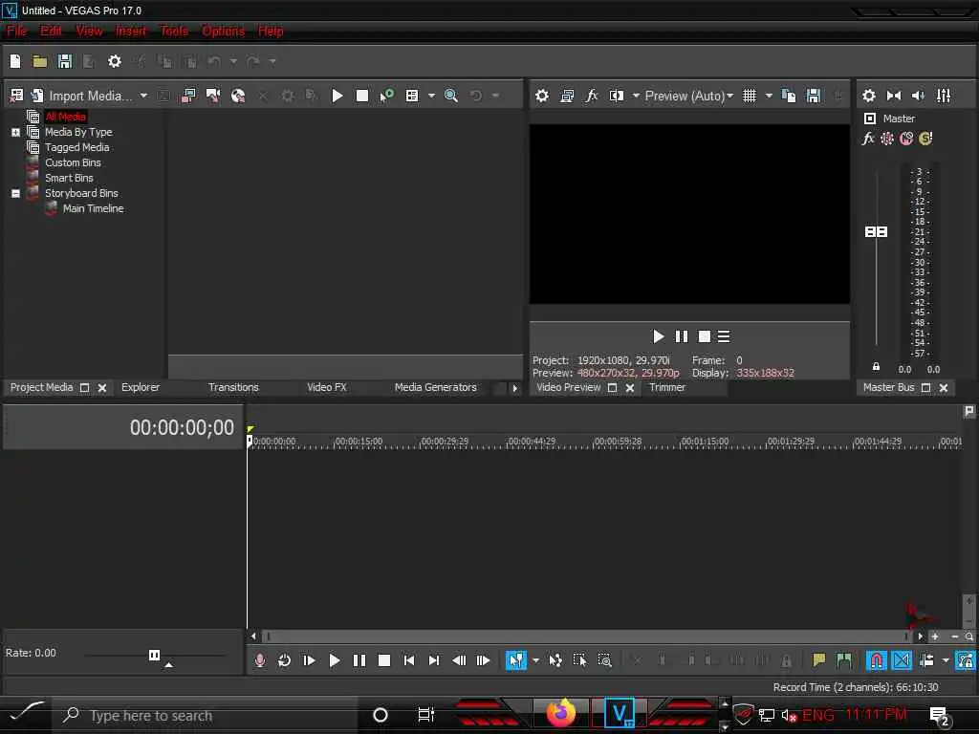Select Main Timeline storyboard bin
This screenshot has height=734, width=979.
pos(93,208)
